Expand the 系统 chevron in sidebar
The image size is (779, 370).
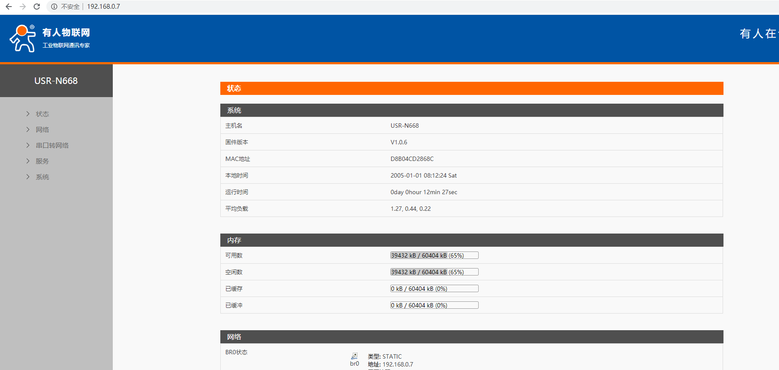28,177
